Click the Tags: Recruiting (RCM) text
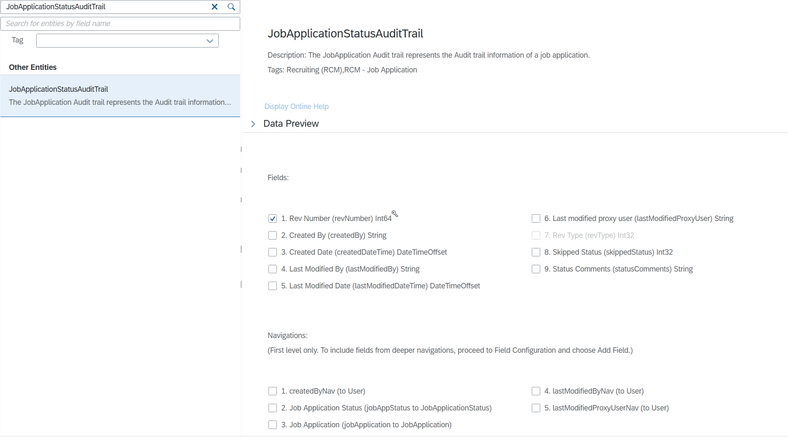This screenshot has height=437, width=788. 342,70
